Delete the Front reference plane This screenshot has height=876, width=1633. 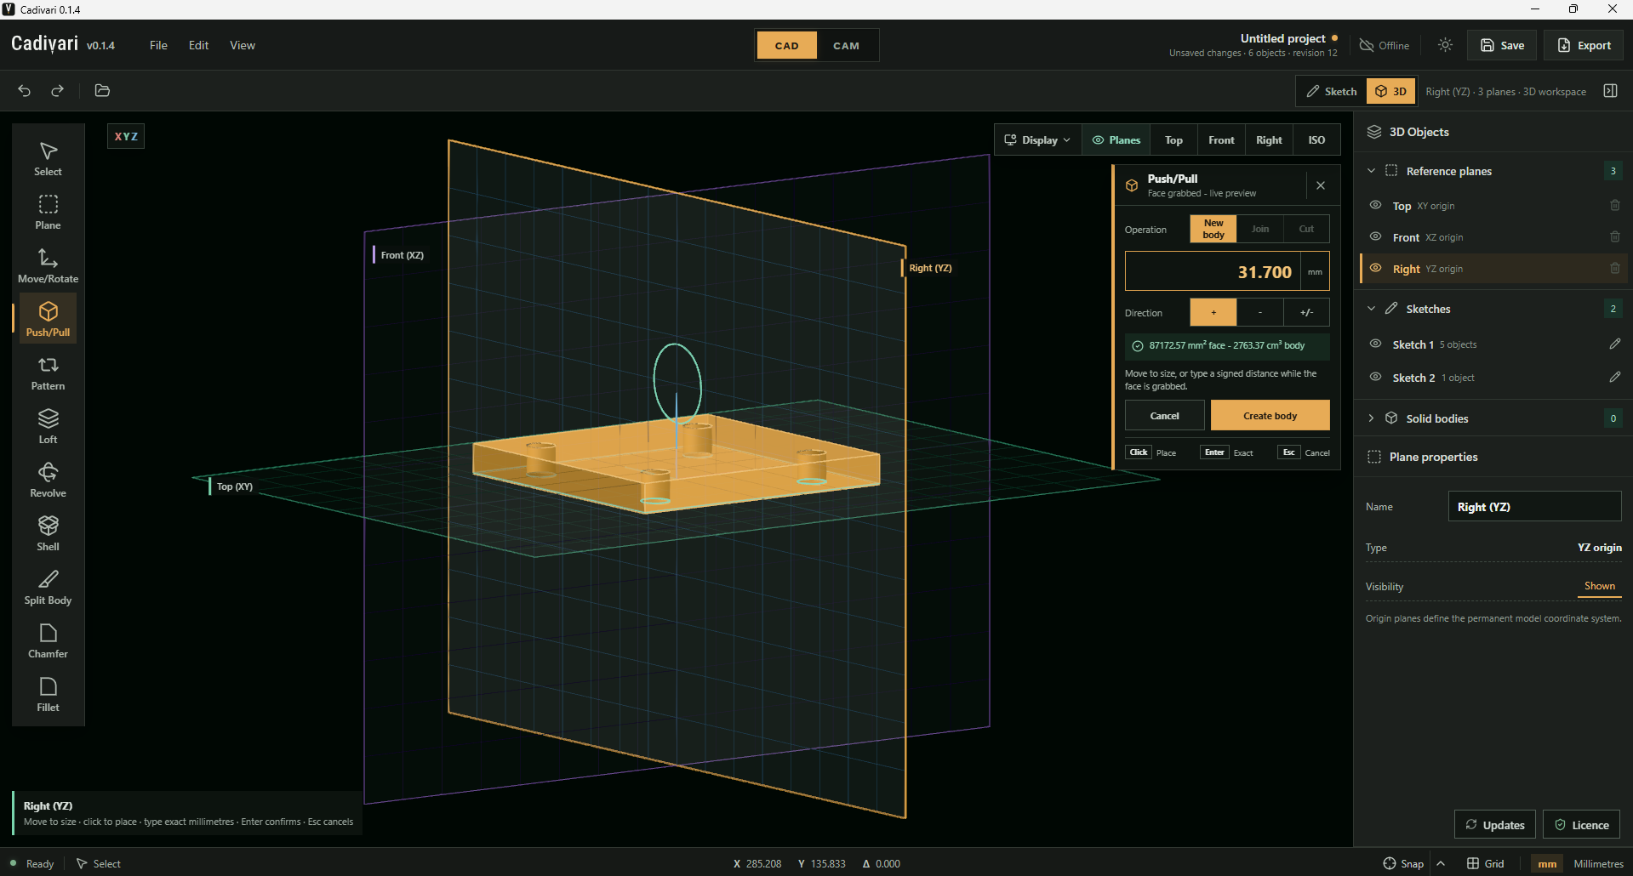click(1614, 237)
